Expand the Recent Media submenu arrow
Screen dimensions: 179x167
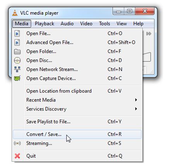[x=136, y=100]
